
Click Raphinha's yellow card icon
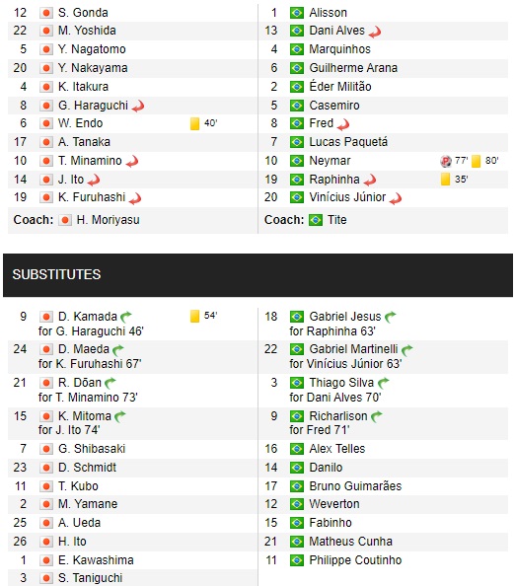pos(445,180)
